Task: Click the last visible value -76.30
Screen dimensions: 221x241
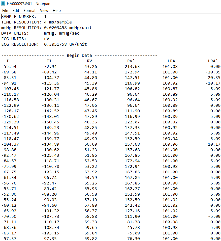Action: pyautogui.click(x=131, y=238)
